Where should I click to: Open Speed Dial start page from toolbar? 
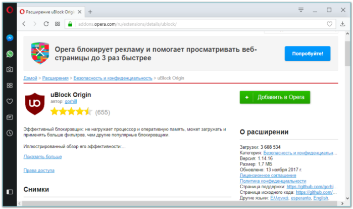[58, 24]
